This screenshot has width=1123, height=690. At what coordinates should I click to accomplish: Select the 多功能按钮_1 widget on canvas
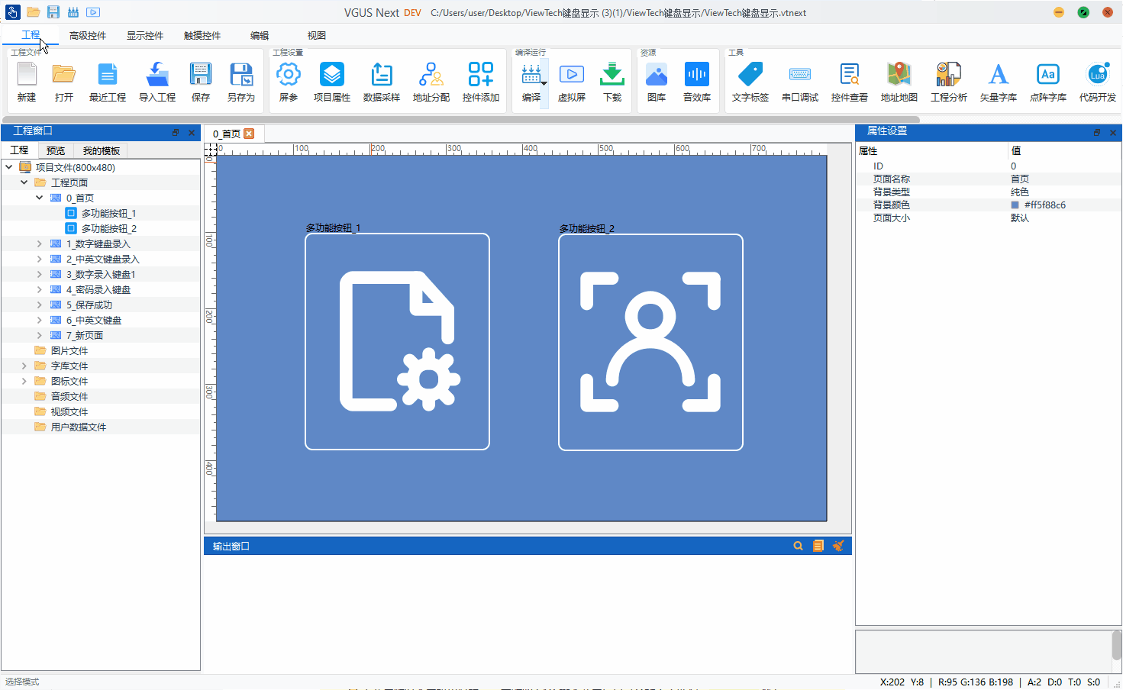pos(397,342)
